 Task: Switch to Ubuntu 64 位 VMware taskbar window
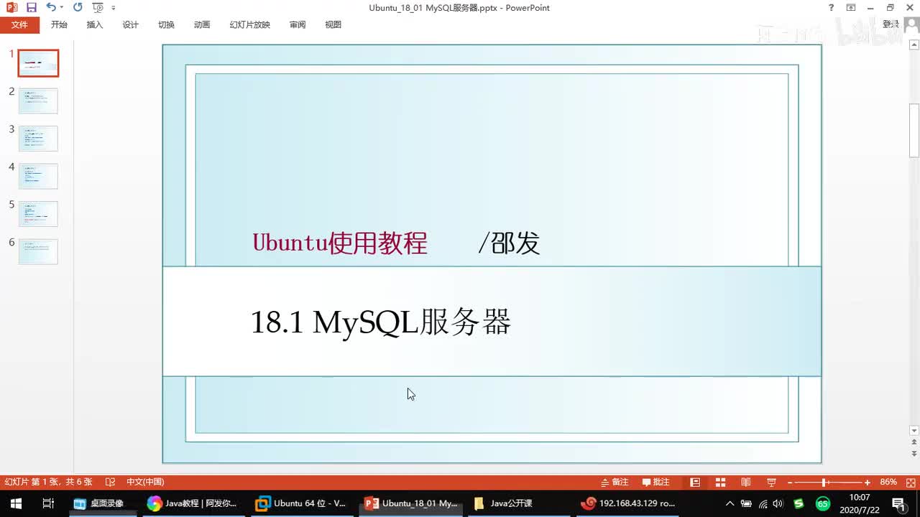pyautogui.click(x=303, y=503)
